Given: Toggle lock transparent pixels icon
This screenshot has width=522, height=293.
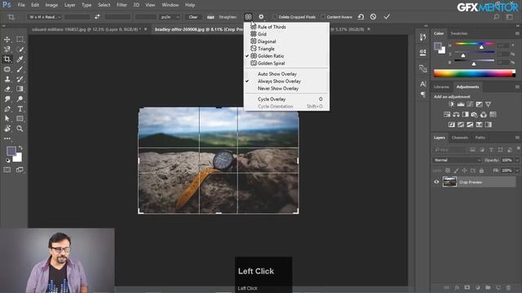Looking at the screenshot, I should [x=448, y=171].
